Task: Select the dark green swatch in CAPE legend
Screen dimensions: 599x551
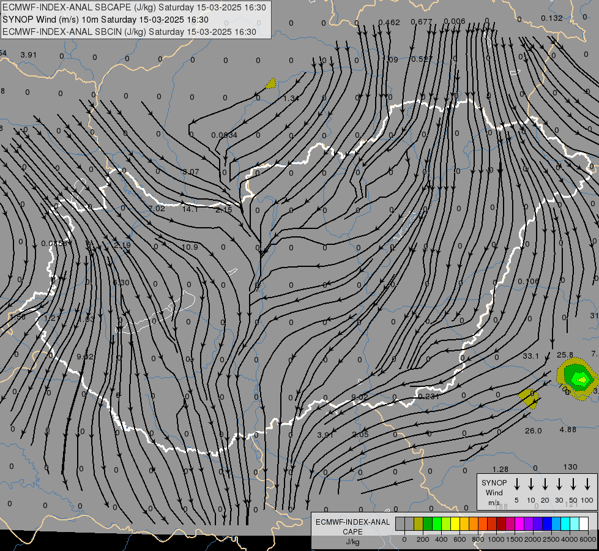Action: click(428, 524)
